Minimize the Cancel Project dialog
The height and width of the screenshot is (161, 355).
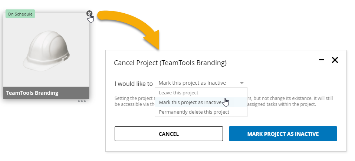click(x=322, y=60)
